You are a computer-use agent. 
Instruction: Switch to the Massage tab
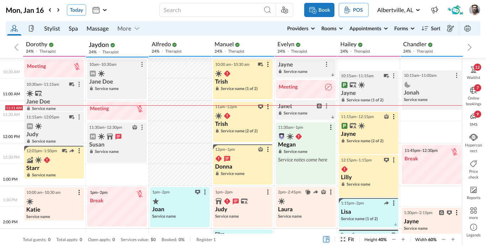tap(97, 28)
